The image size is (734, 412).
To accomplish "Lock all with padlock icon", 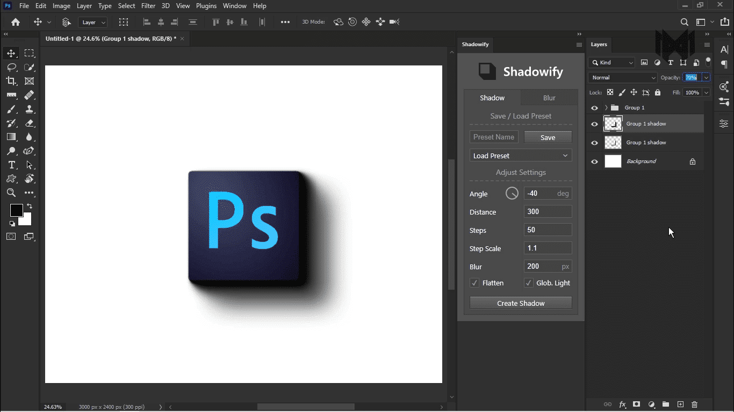I will pyautogui.click(x=658, y=92).
